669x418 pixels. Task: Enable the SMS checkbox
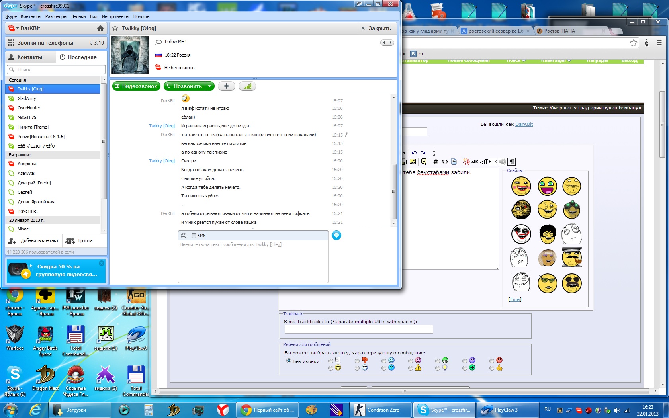[194, 236]
